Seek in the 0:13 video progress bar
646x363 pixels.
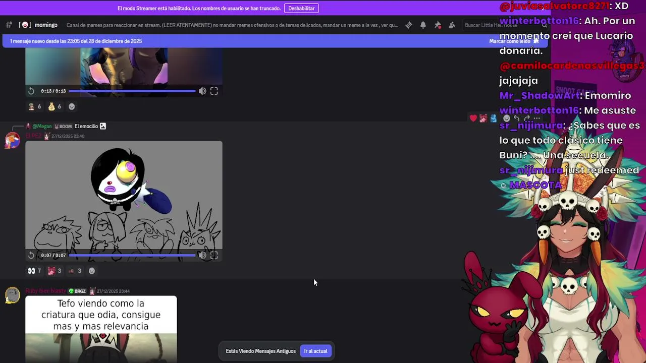[x=132, y=91]
